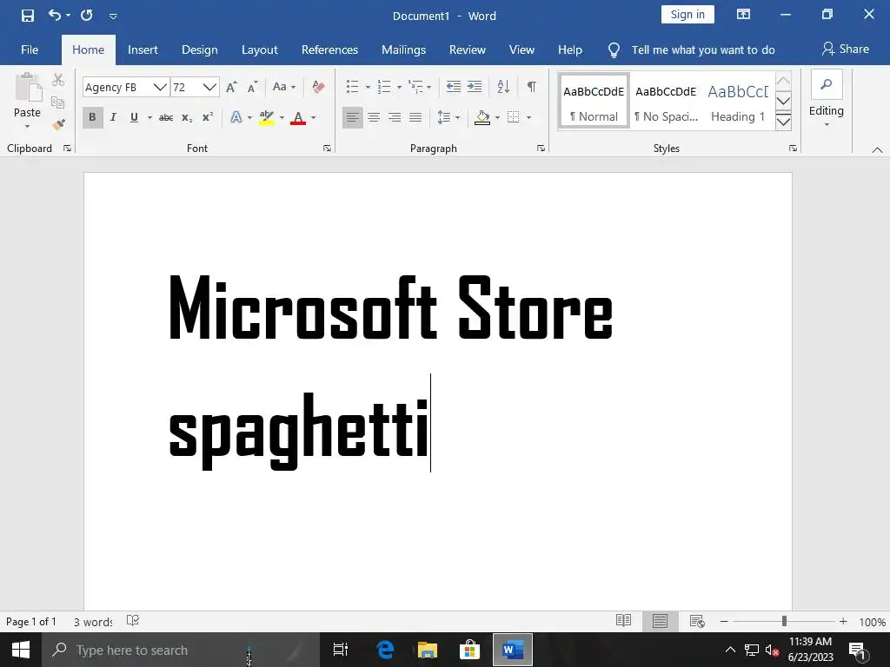The width and height of the screenshot is (890, 667).
Task: Toggle Bold formatting
Action: click(92, 117)
